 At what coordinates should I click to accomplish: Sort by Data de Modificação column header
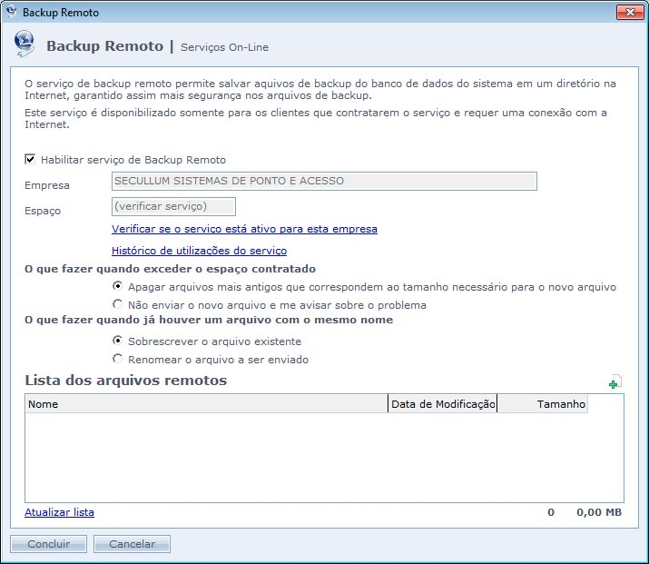(442, 404)
